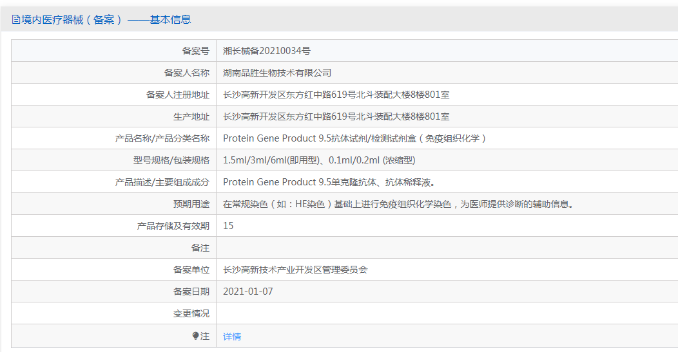The height and width of the screenshot is (352, 678).
Task: Select the spec value 1.5ml/3ml/6ml(即用型)
Action: tap(271, 160)
